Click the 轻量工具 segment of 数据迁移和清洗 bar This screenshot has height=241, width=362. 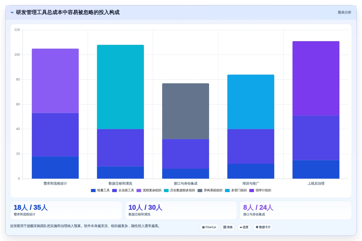click(120, 172)
